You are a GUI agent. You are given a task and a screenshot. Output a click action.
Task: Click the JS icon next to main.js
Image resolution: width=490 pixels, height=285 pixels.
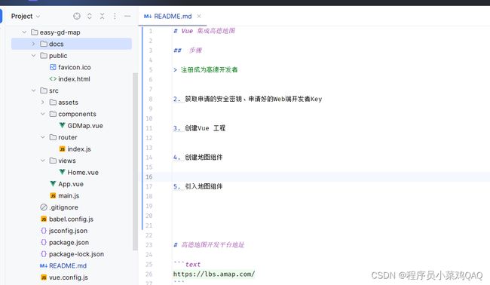53,195
